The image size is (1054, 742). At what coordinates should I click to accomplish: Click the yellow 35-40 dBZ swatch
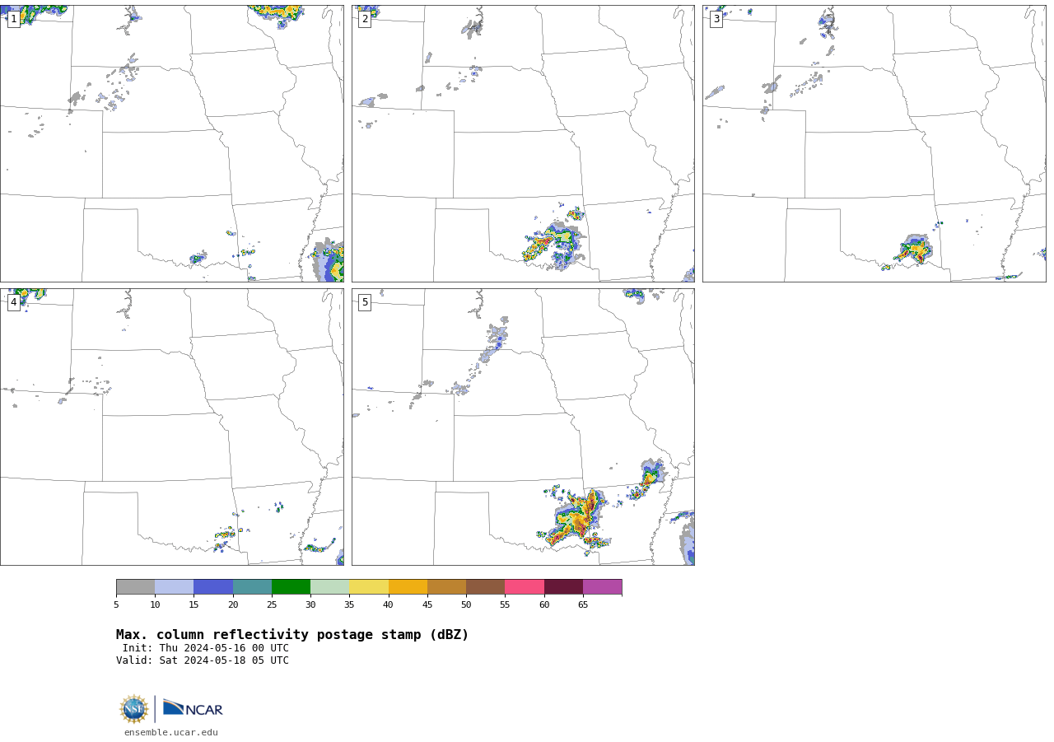369,587
